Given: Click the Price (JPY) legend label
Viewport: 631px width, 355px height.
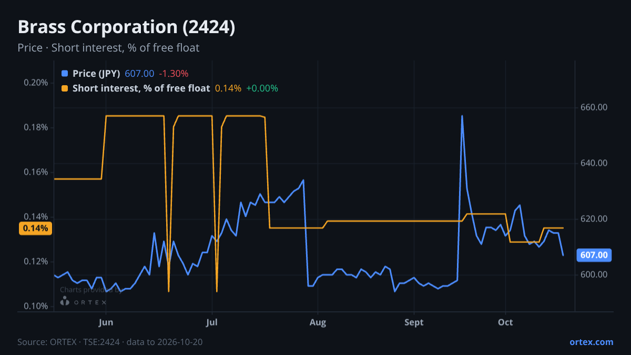Looking at the screenshot, I should [x=97, y=74].
